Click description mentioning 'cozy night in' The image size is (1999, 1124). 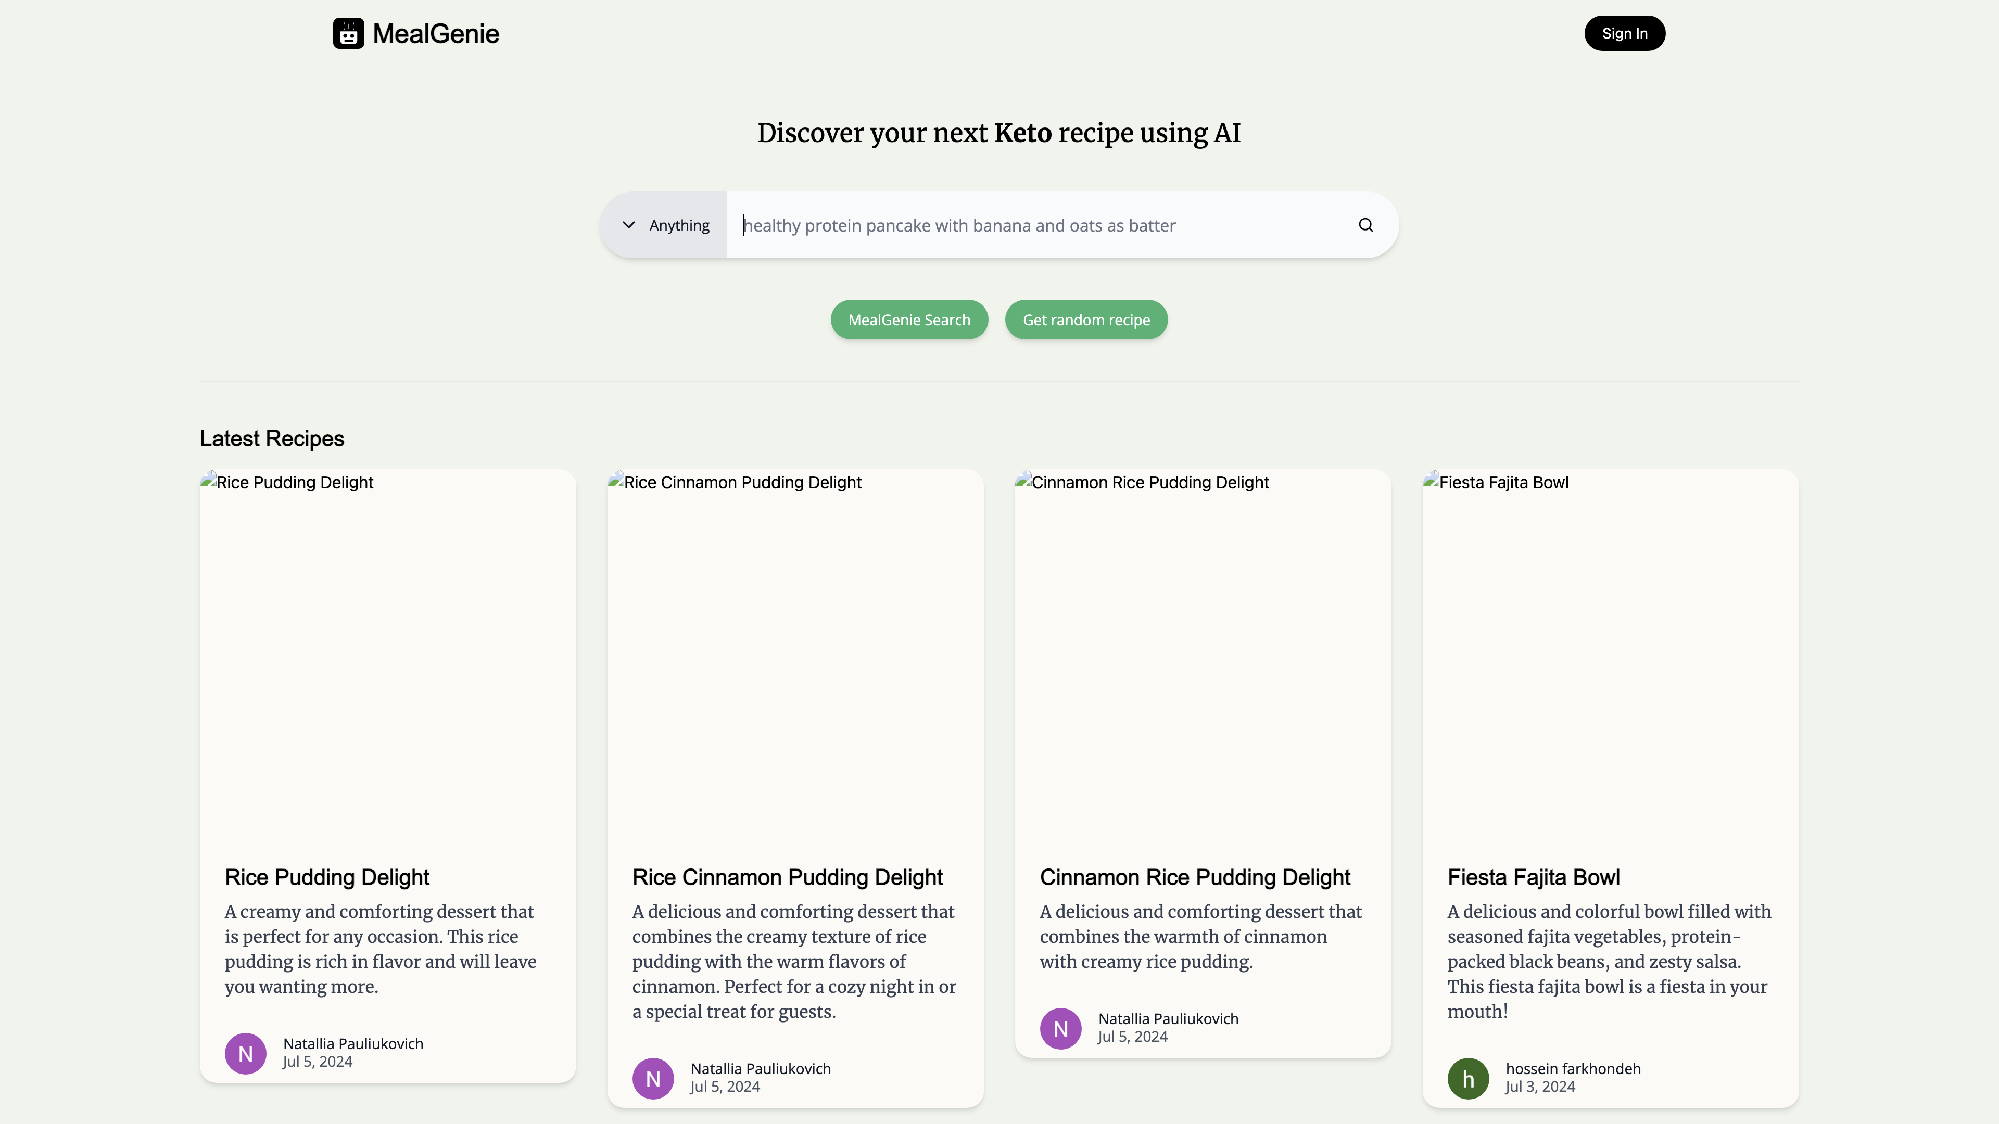pyautogui.click(x=794, y=961)
